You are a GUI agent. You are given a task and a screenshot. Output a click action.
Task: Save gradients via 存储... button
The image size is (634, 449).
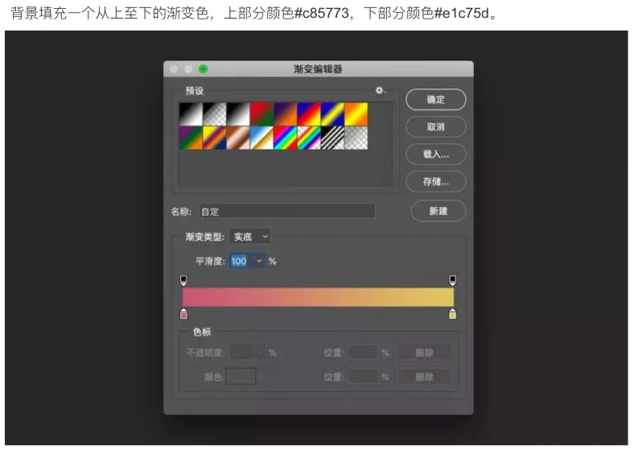pos(436,182)
